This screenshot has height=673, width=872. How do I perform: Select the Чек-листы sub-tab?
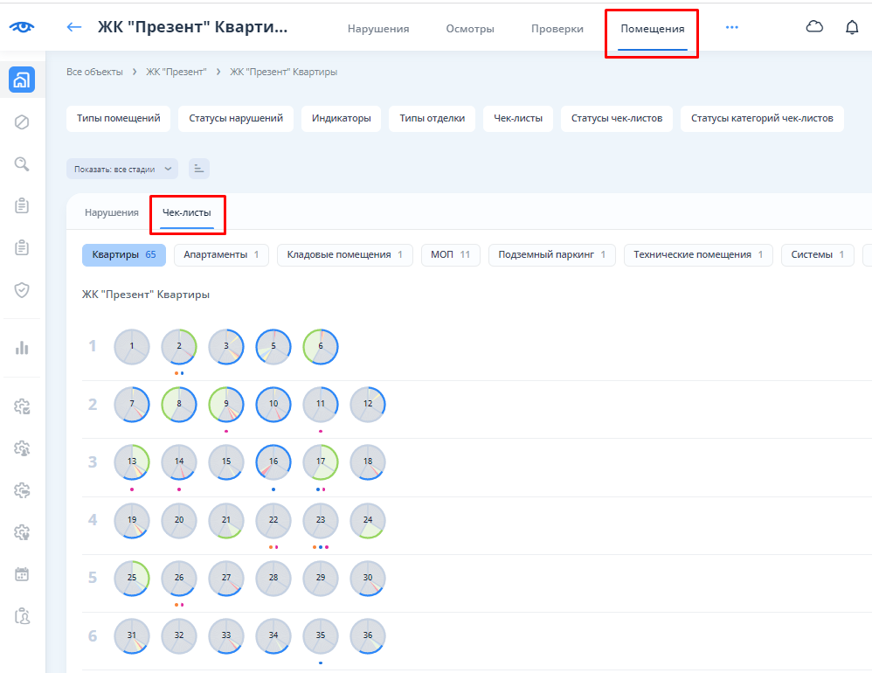click(x=187, y=212)
